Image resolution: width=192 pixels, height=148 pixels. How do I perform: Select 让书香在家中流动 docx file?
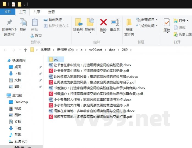click(90, 65)
